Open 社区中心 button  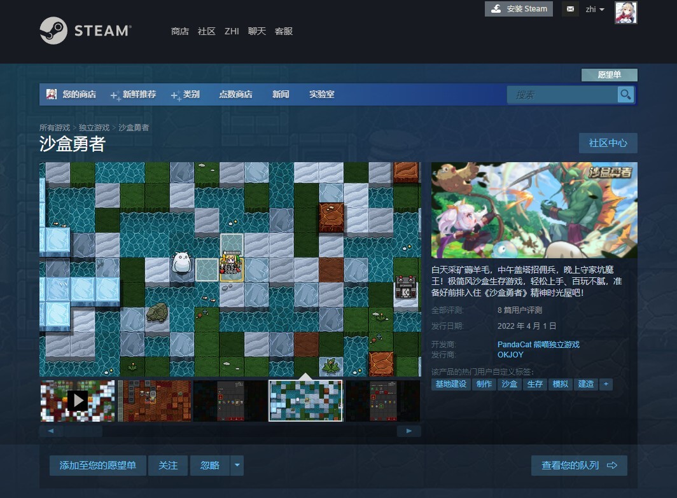[x=608, y=143]
